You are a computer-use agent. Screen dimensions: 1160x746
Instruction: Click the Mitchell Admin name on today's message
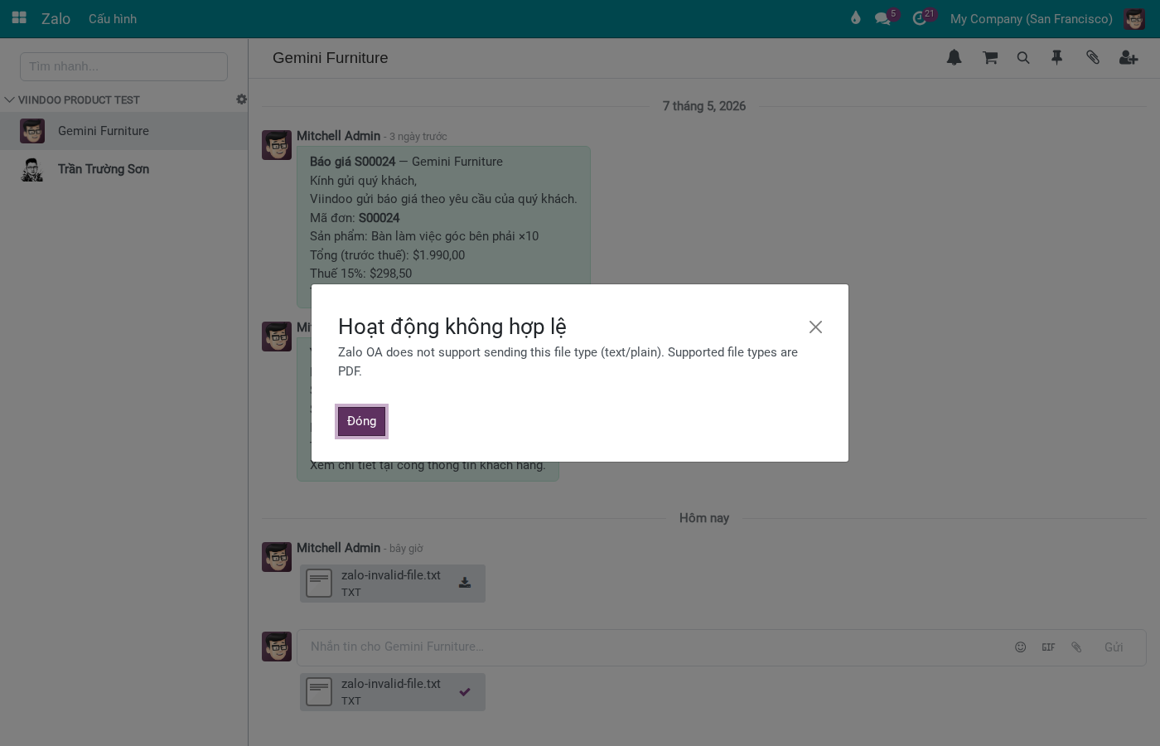click(338, 548)
